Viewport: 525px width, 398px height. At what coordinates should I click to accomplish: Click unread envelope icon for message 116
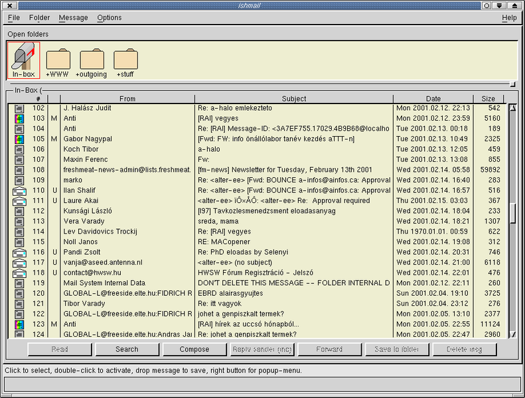(x=19, y=253)
